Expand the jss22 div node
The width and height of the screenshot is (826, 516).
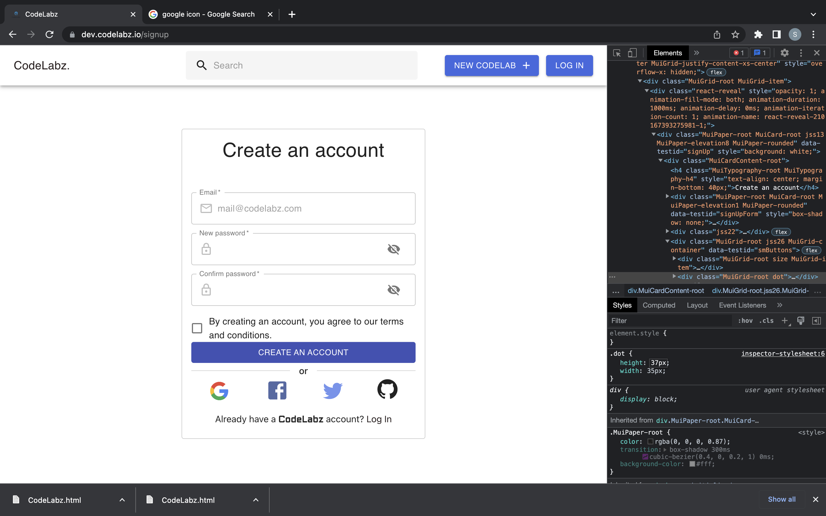pos(667,231)
